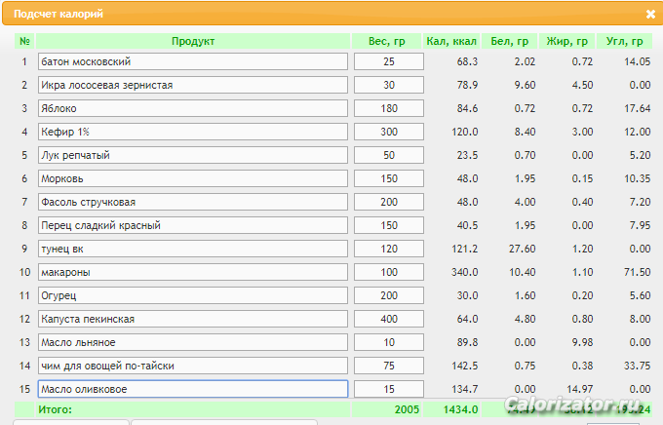Select the Масло льняное product field
663x425 pixels.
(x=193, y=342)
